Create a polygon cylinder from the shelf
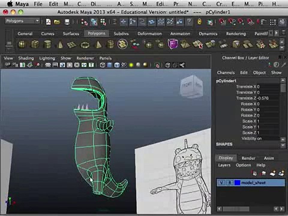 point(47,44)
